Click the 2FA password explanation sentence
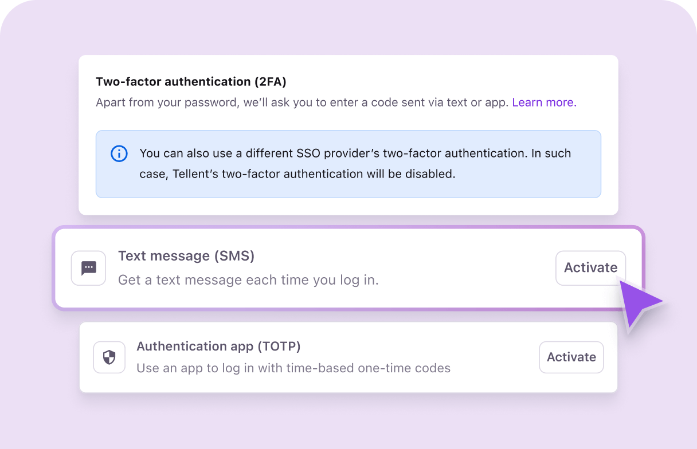The image size is (697, 449). (302, 102)
